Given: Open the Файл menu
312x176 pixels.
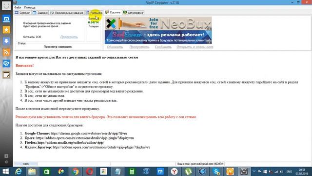Looking at the screenshot, I should (x=18, y=7).
